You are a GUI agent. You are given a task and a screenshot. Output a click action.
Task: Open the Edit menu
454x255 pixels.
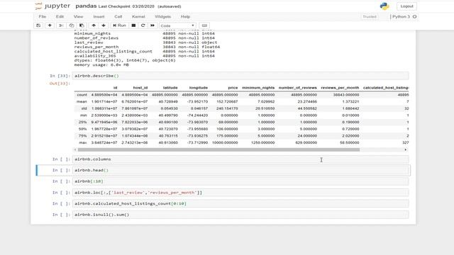click(60, 17)
